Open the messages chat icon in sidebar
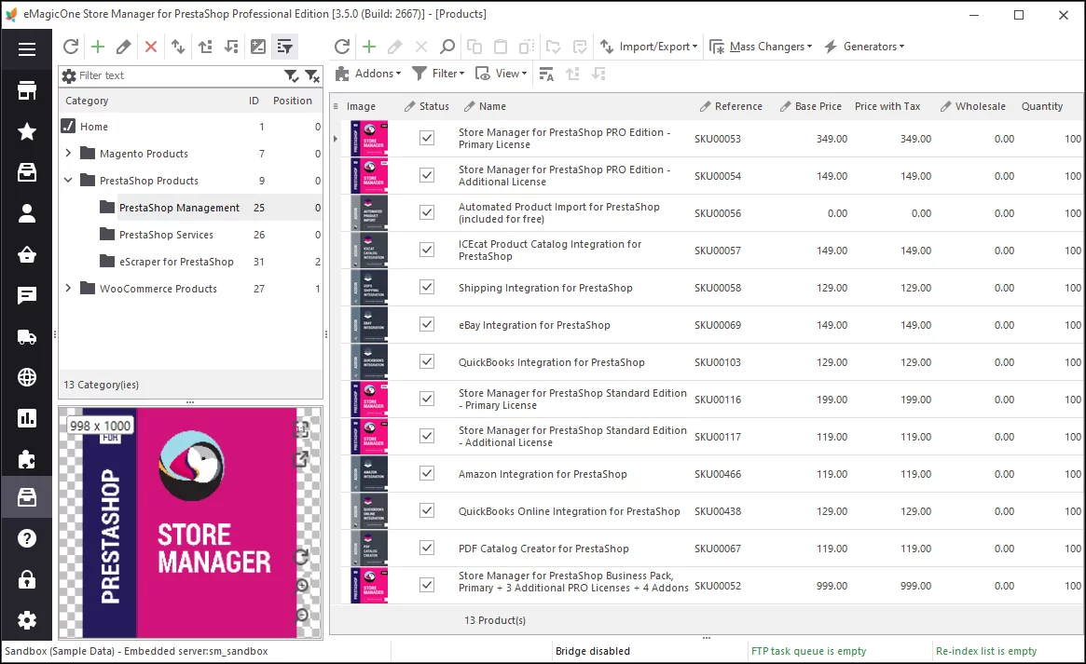This screenshot has height=664, width=1086. pyautogui.click(x=26, y=296)
